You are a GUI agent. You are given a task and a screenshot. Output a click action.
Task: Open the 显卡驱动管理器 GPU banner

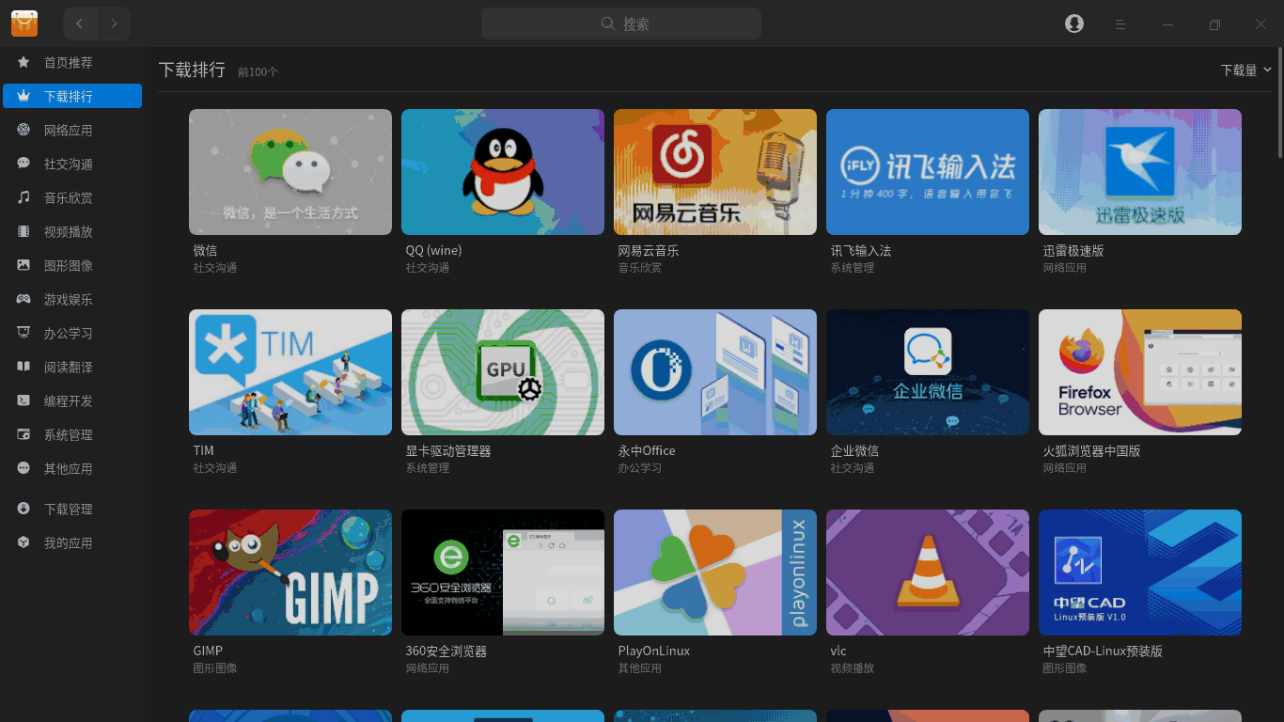pyautogui.click(x=503, y=372)
